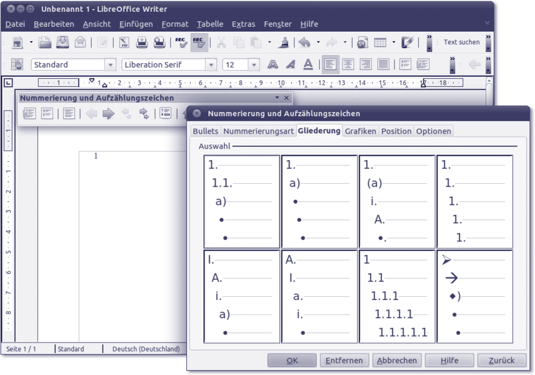Run the spelling check icon

pyautogui.click(x=181, y=42)
